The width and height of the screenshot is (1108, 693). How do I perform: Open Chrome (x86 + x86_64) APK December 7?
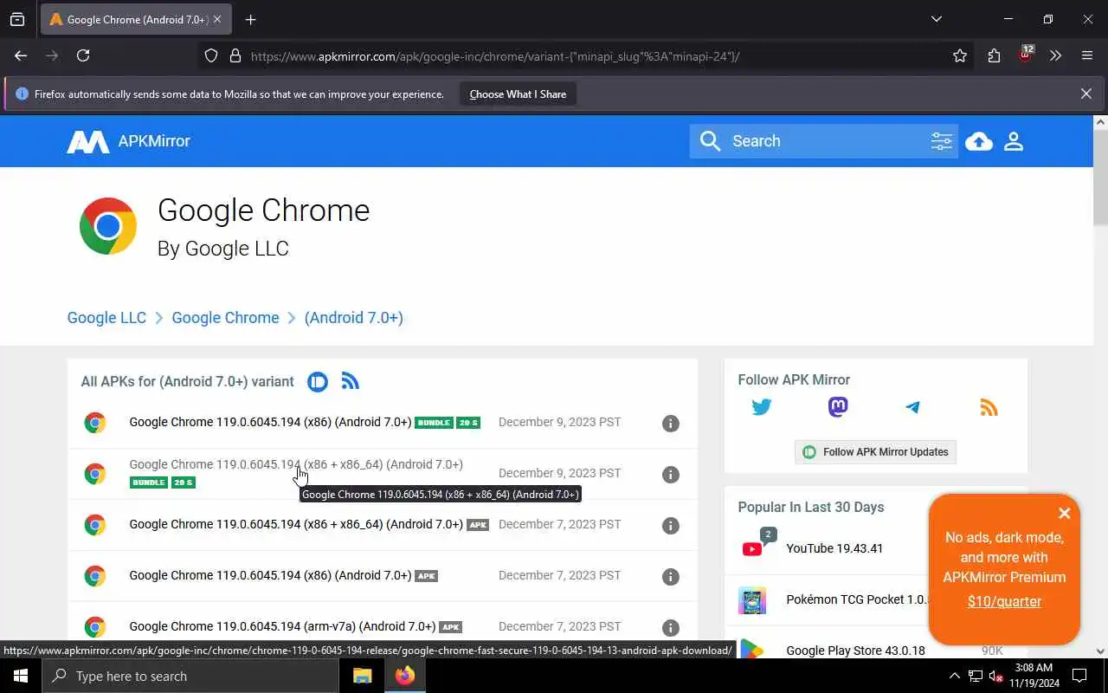[296, 525]
